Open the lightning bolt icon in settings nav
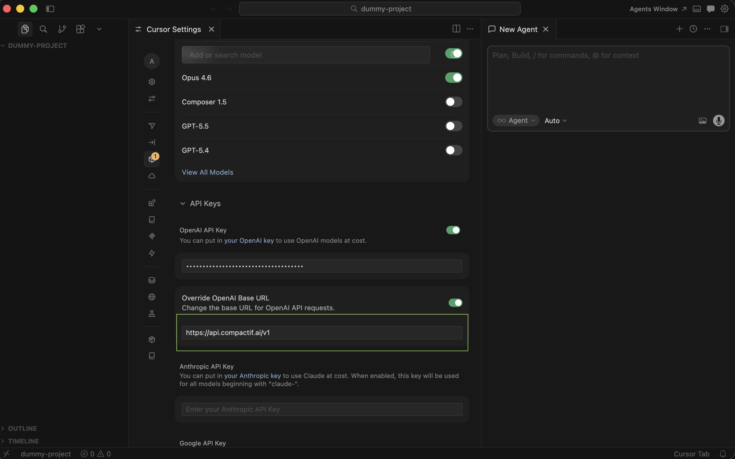Screen dimensions: 735x459 [x=152, y=253]
